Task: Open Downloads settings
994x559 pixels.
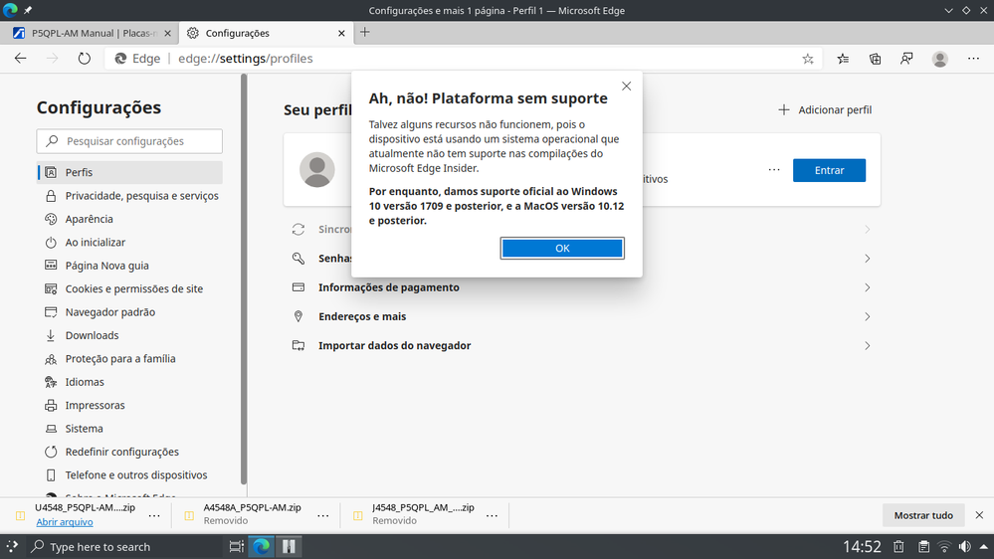Action: click(129, 335)
